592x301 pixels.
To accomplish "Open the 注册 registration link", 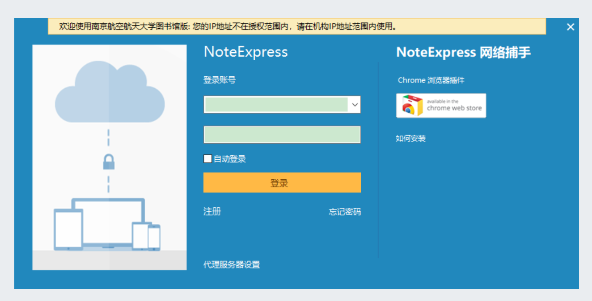I will (x=212, y=211).
